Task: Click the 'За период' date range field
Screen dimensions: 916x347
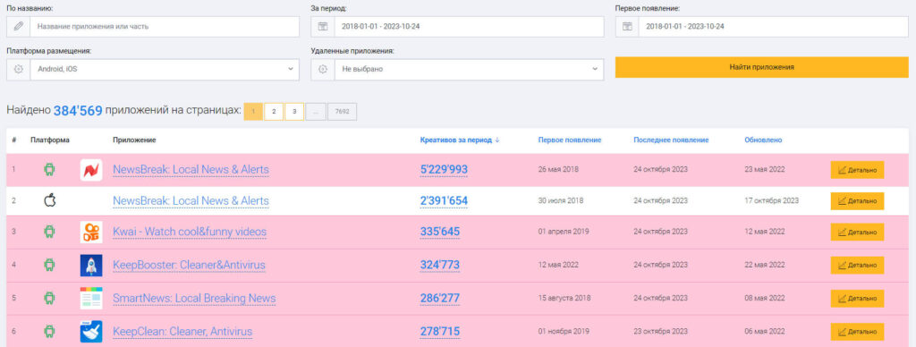Action: coord(469,26)
